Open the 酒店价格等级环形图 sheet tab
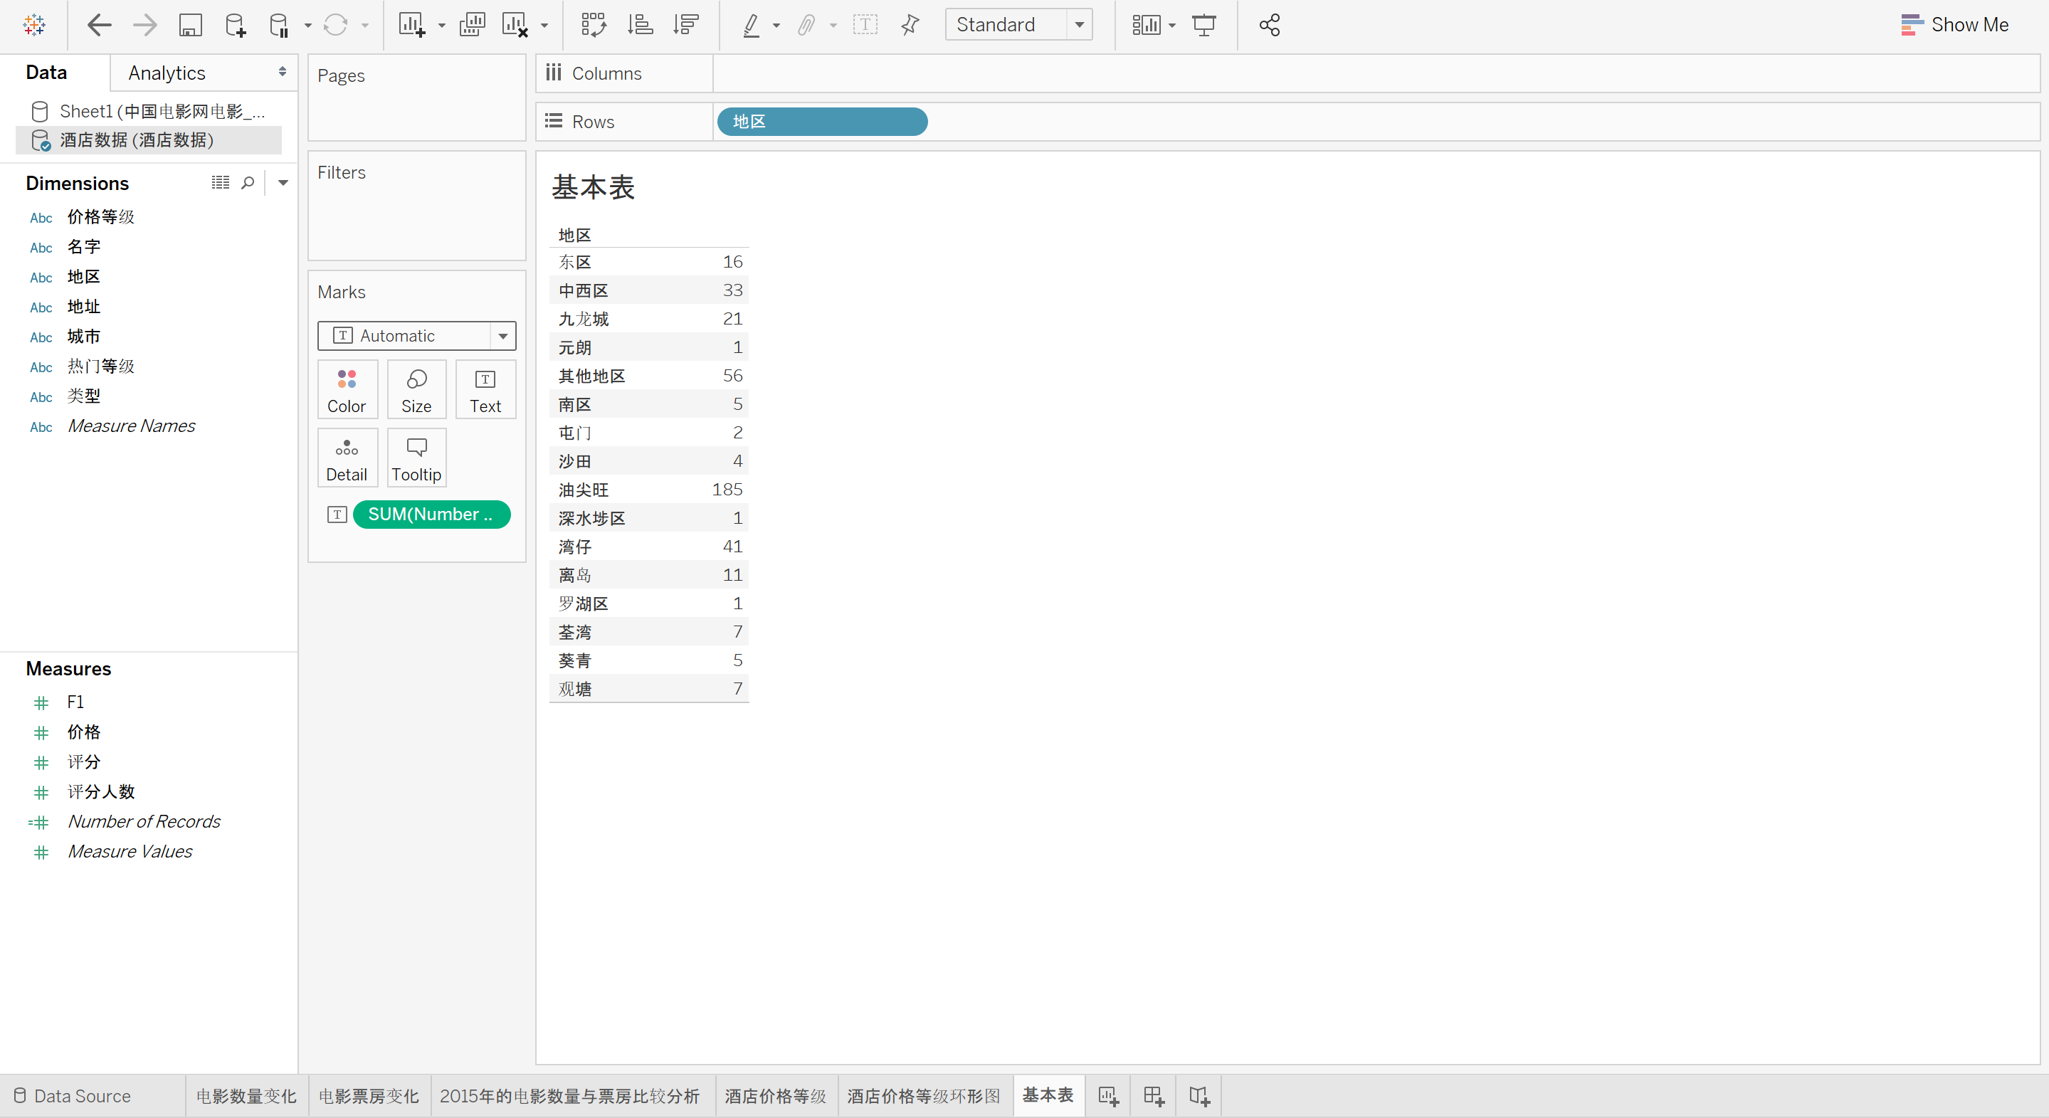This screenshot has height=1118, width=2049. pos(922,1096)
